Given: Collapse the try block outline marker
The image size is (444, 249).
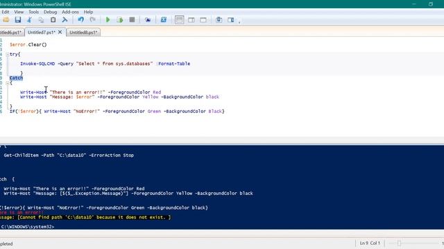Looking at the screenshot, I should (8, 54).
